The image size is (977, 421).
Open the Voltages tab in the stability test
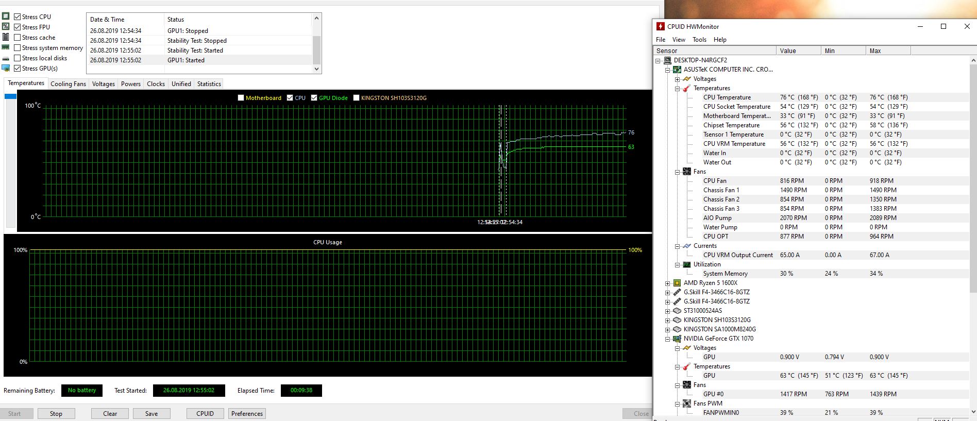104,84
